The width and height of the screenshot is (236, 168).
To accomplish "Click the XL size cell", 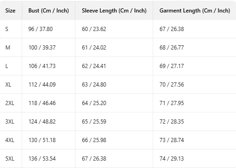I will (x=8, y=85).
